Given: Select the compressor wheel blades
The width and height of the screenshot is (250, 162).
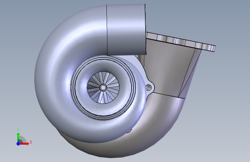Looking at the screenshot, I should pos(103,88).
